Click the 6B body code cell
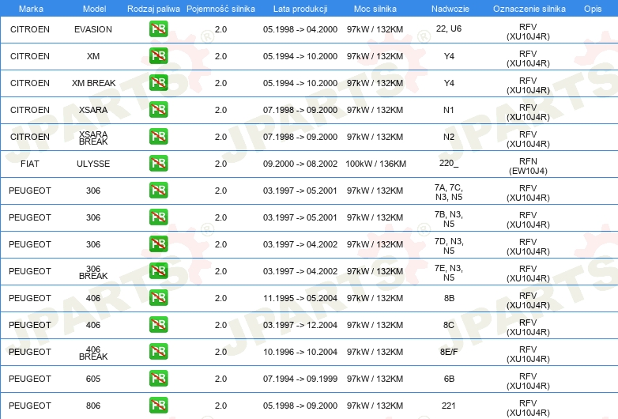The height and width of the screenshot is (419, 618). coord(449,379)
